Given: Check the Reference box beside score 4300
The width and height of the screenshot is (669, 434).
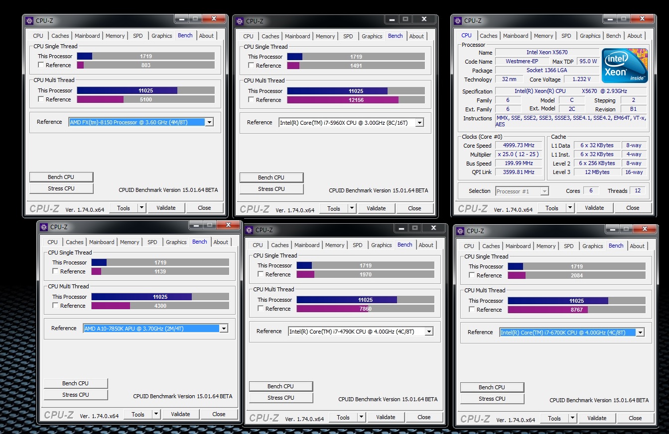Looking at the screenshot, I should point(55,306).
